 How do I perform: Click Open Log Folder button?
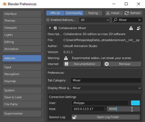pos(106,117)
